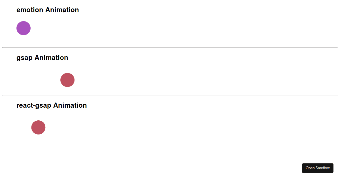This screenshot has height=178, width=340.
Task: Select the react-gsap Animation heading
Action: [52, 105]
